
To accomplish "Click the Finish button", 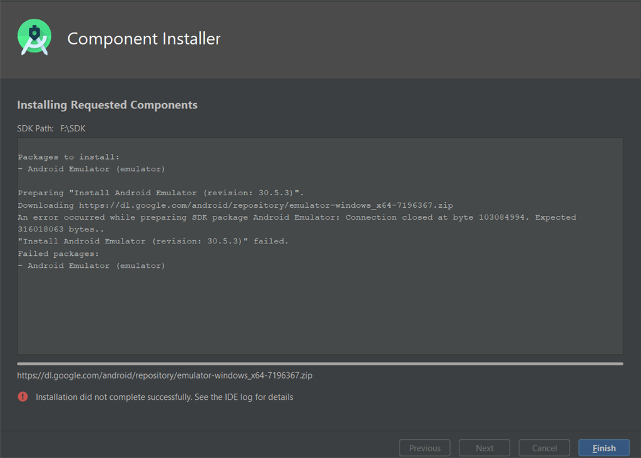I will (x=604, y=448).
